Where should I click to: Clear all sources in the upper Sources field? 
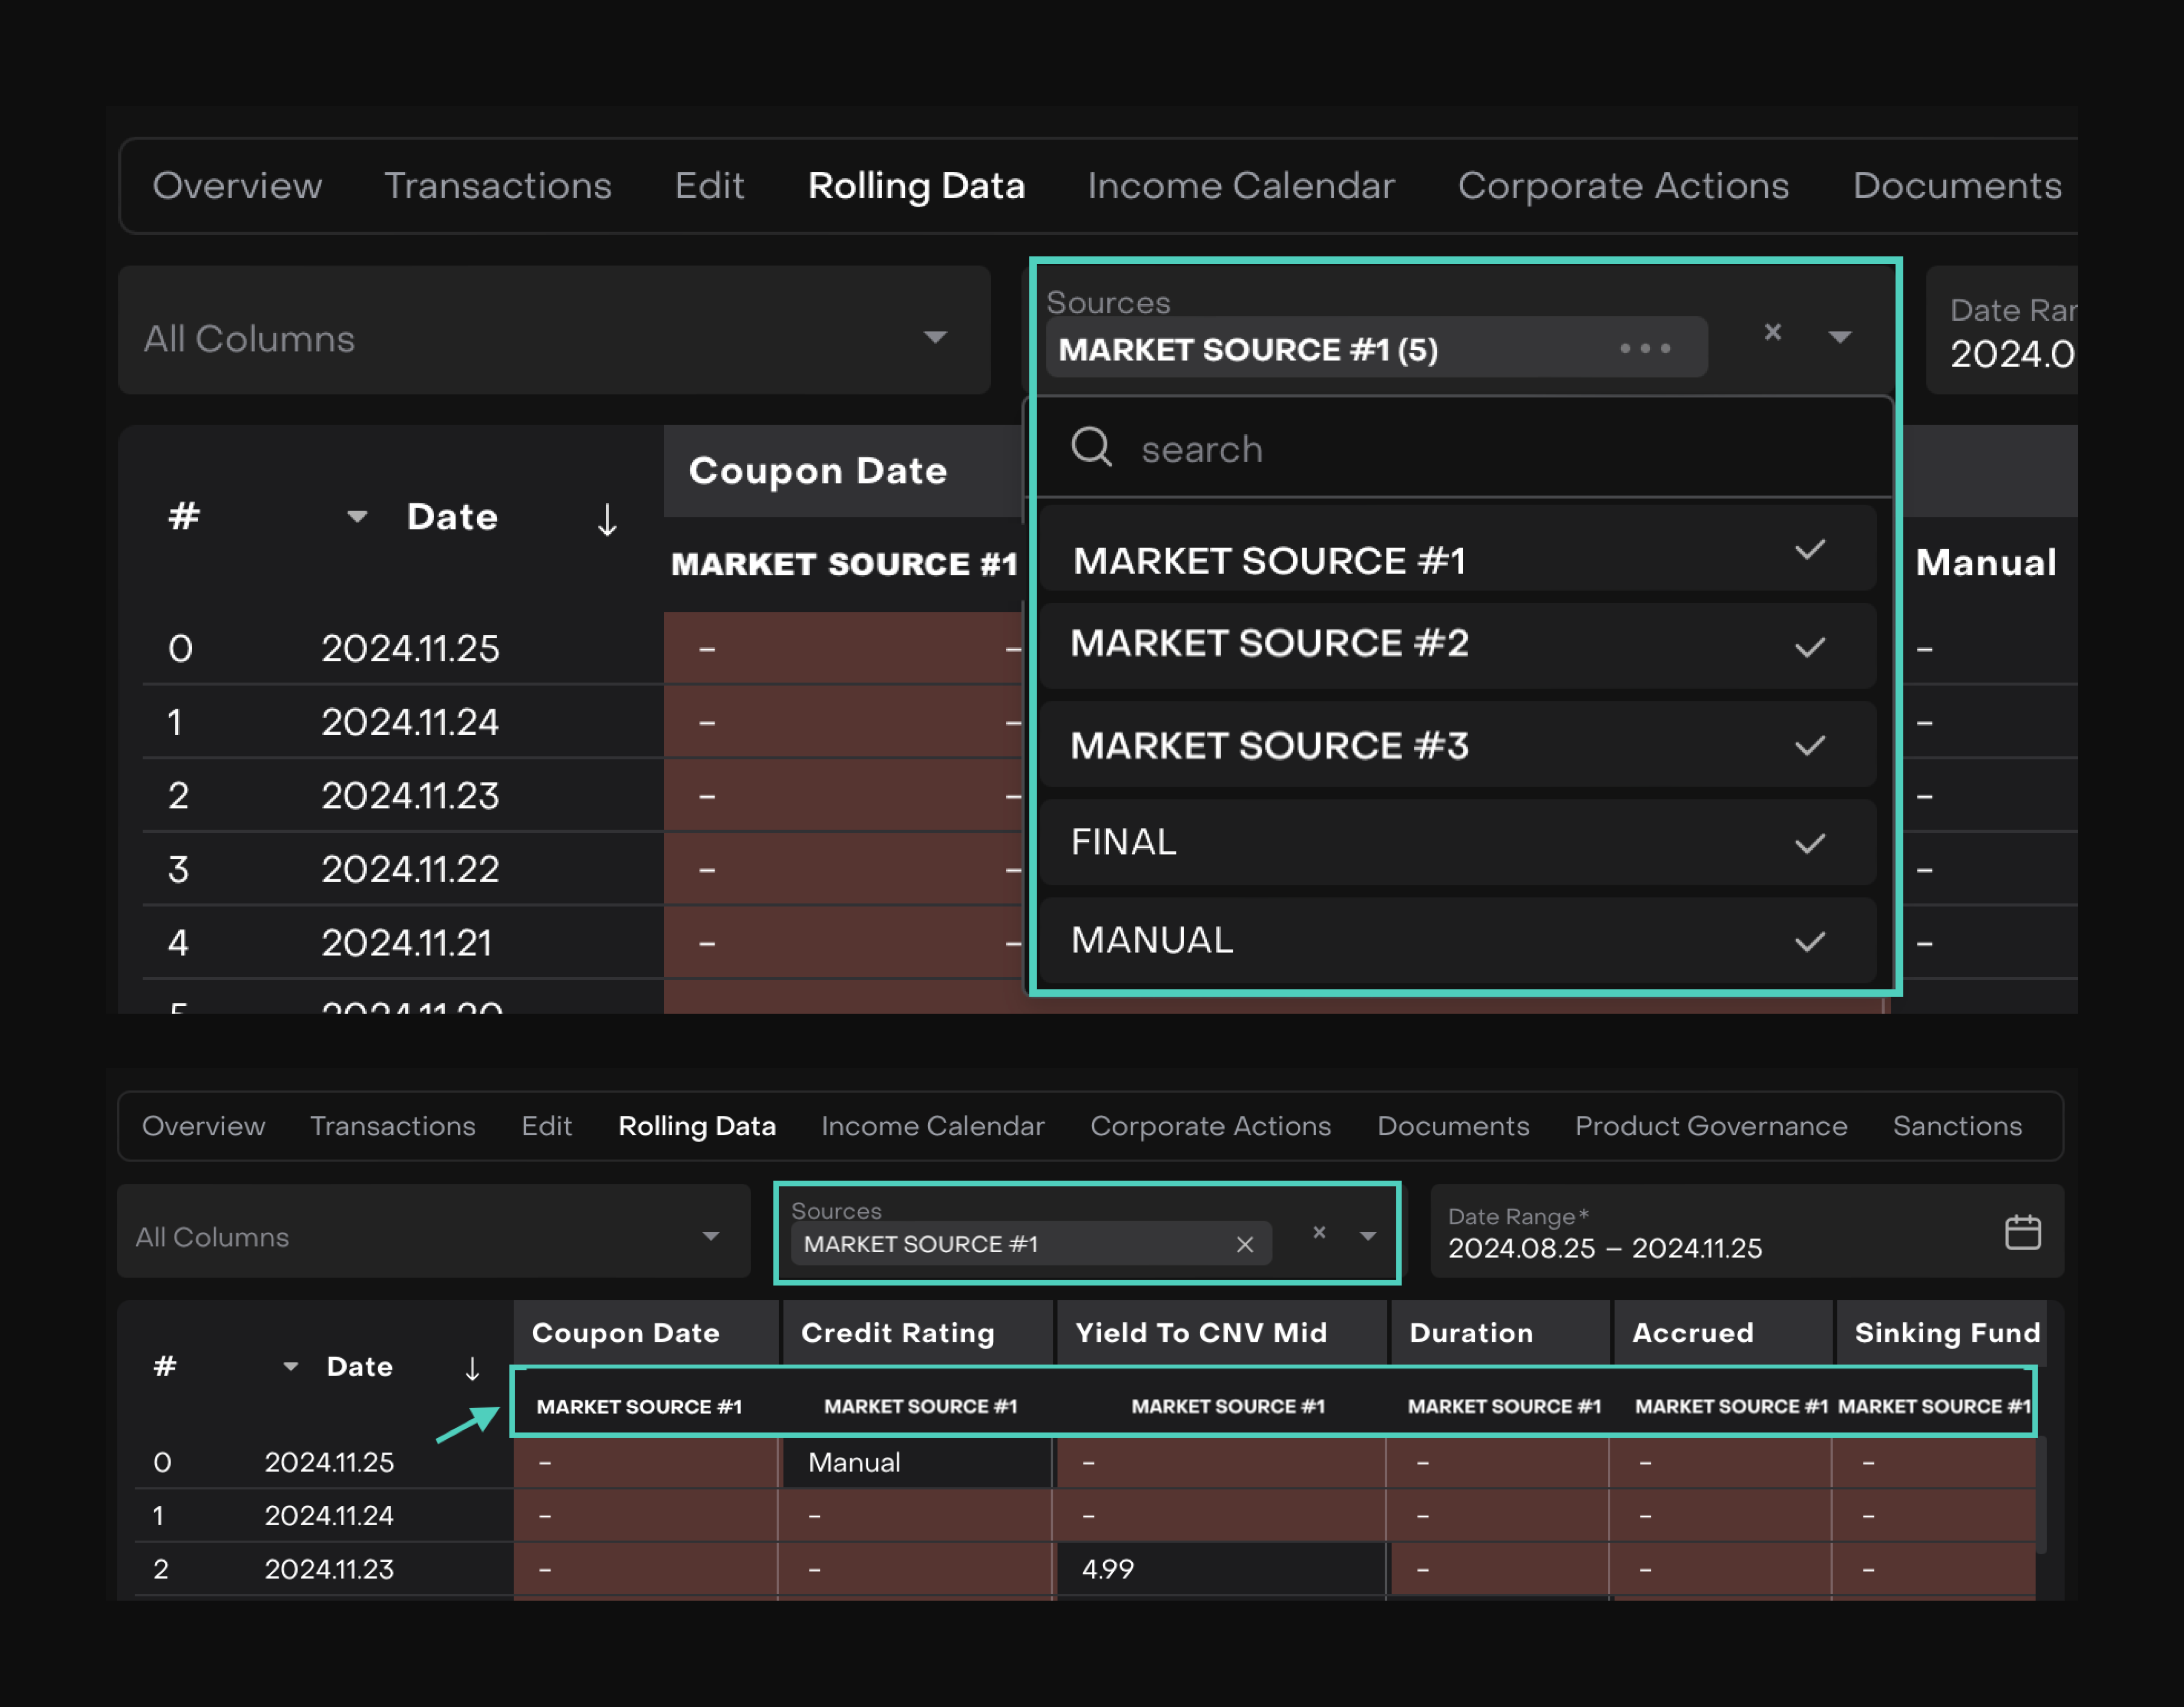[1772, 332]
